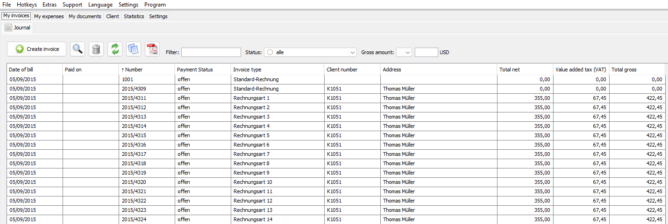Switch to Client tab
Screen dimensions: 668x224
click(x=113, y=16)
